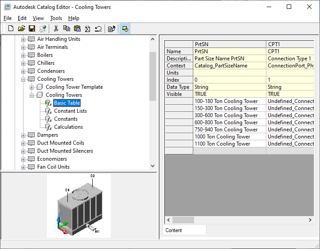
Task: Click the Save floppy disk icon
Action: 32,28
